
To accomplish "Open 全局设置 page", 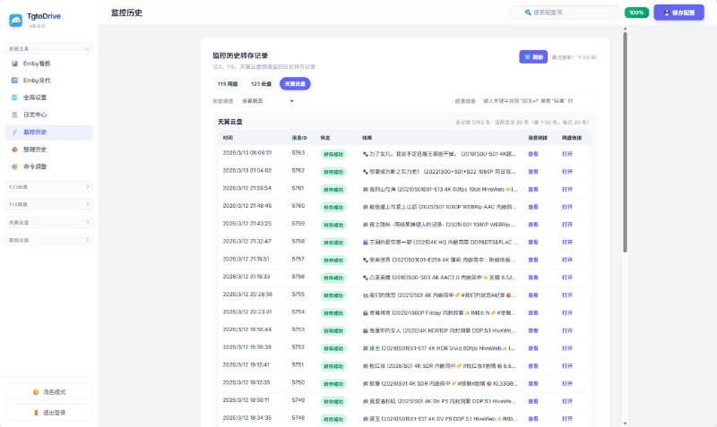I will 49,98.
